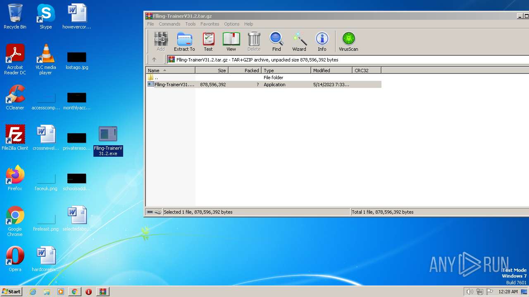Run VirusScan from toolbar
Image resolution: width=529 pixels, height=297 pixels.
[x=348, y=42]
